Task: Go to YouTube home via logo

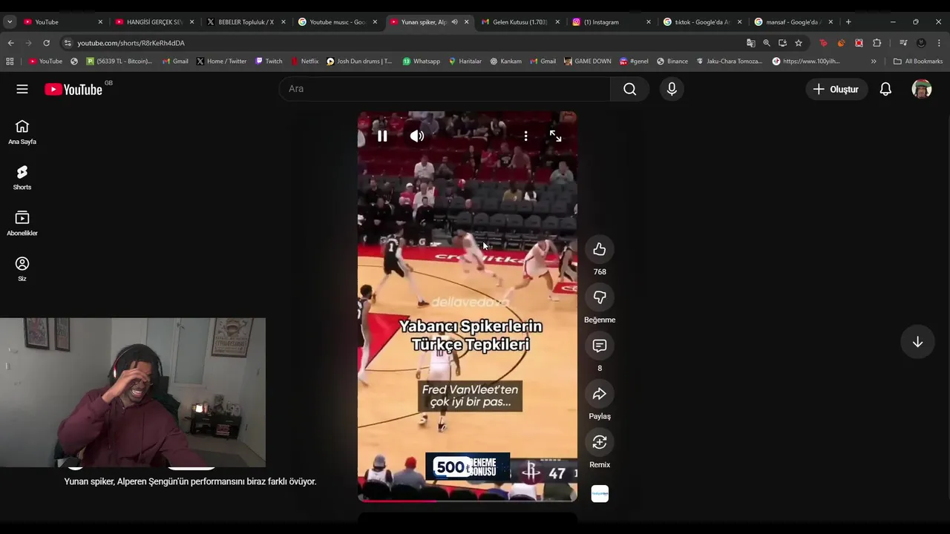Action: click(x=73, y=89)
